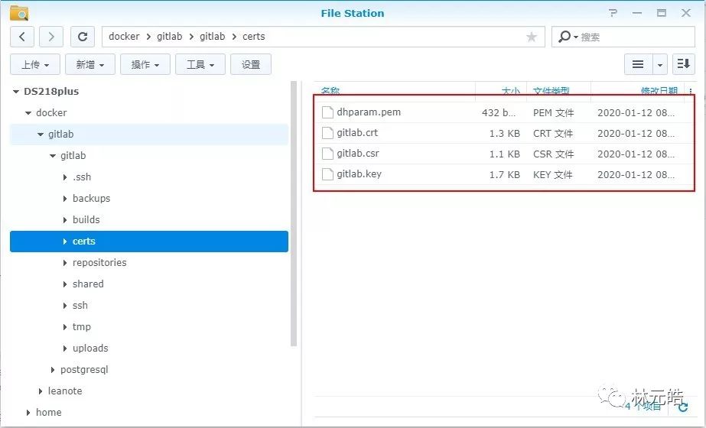The height and width of the screenshot is (428, 706).
Task: Collapse the highlighted first-level gitlab folder arrow
Action: pos(40,134)
